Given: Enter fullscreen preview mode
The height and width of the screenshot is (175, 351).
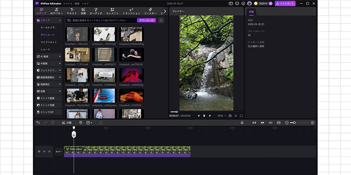Looking at the screenshot, I should click(241, 115).
